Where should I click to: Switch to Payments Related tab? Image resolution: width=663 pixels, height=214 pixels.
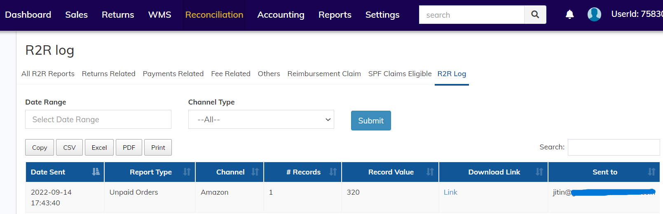click(x=173, y=74)
